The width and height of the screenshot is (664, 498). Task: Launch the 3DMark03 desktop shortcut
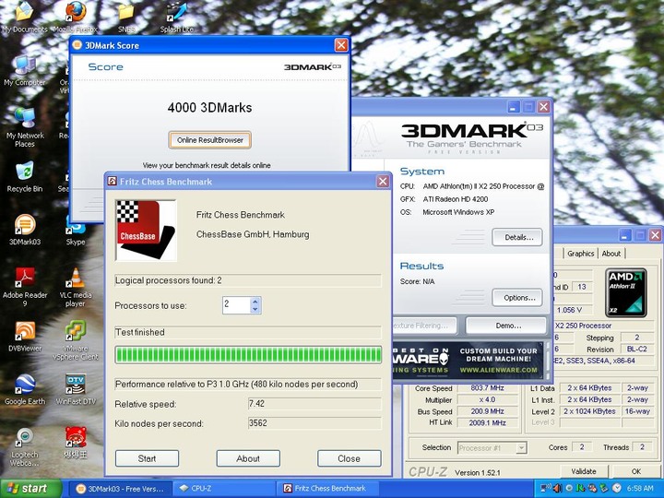tap(25, 230)
